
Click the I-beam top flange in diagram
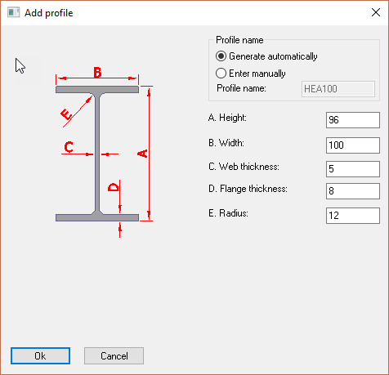coord(97,89)
